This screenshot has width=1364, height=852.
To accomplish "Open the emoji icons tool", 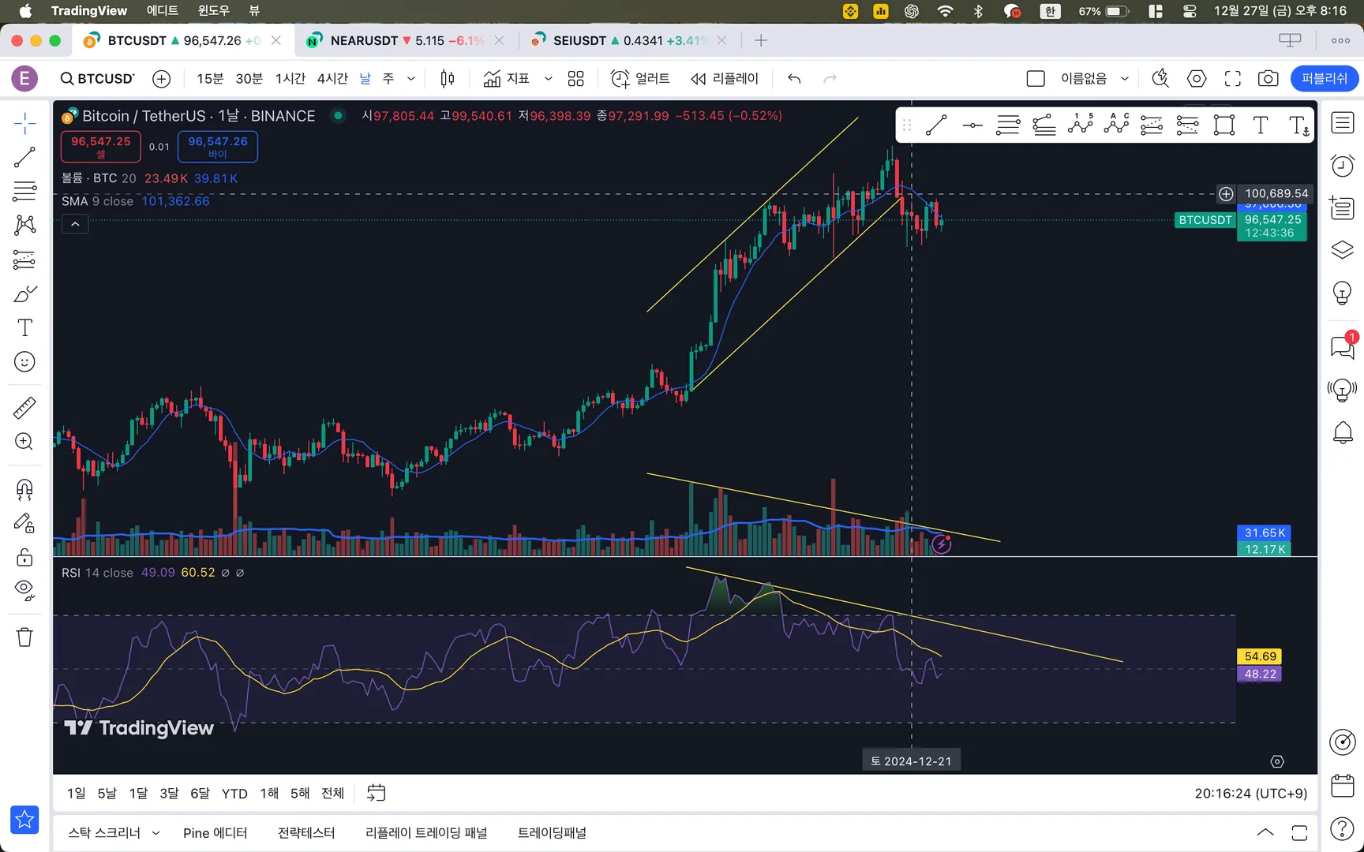I will click(x=24, y=362).
